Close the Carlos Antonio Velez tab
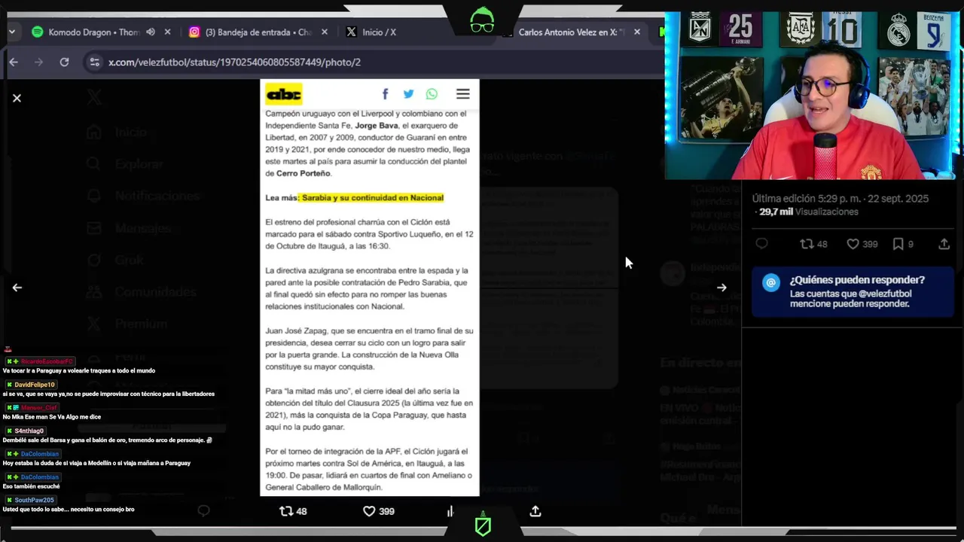 pos(637,32)
